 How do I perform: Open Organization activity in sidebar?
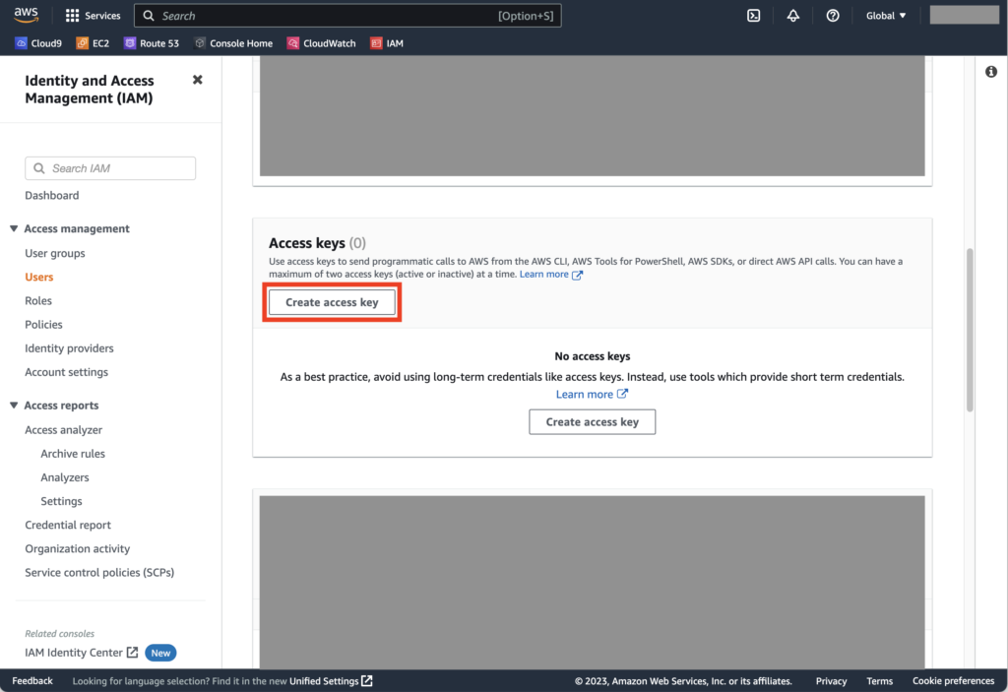coord(78,549)
